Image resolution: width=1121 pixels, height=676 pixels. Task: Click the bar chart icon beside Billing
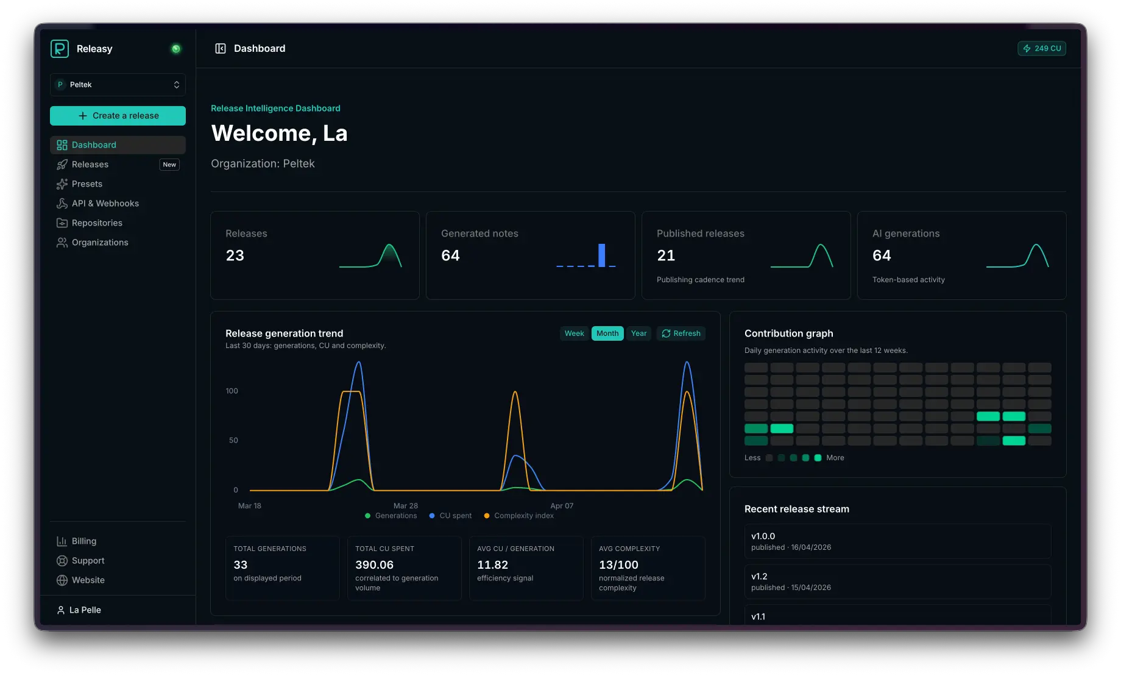[x=62, y=541]
